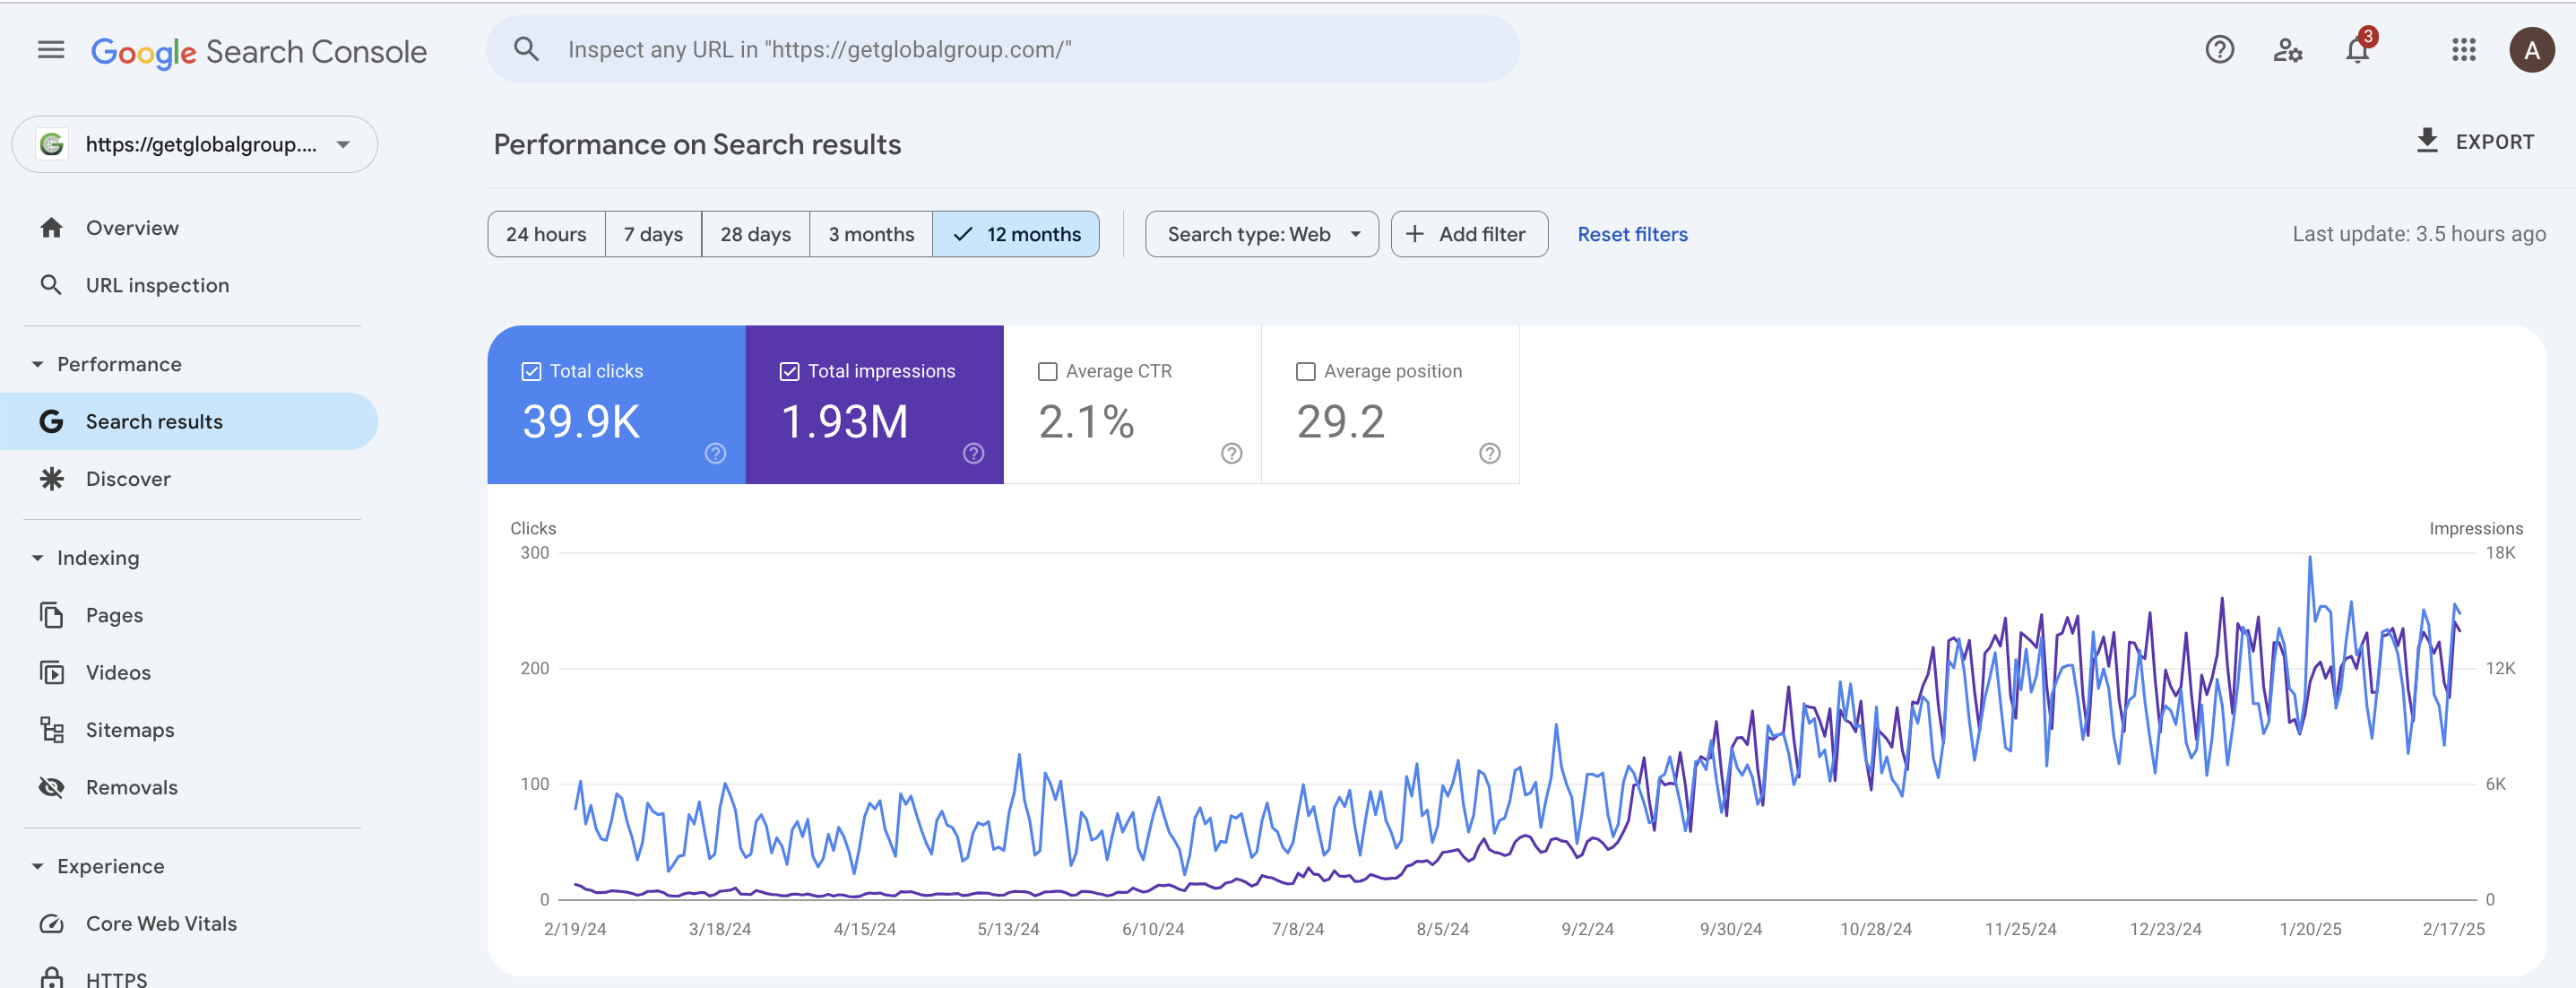Open Core Web Vitals report
2576x988 pixels.
pos(161,923)
